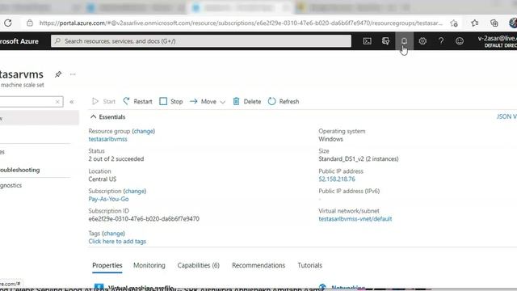Open more options ellipsis beside title
517x291 pixels.
(73, 74)
